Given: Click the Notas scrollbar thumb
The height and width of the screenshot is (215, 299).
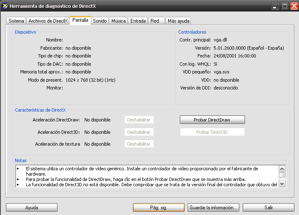Looking at the screenshot, I should pyautogui.click(x=282, y=175).
